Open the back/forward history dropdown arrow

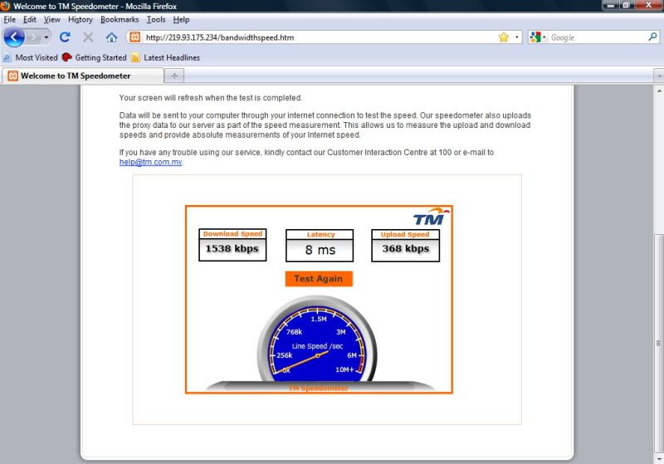(46, 37)
